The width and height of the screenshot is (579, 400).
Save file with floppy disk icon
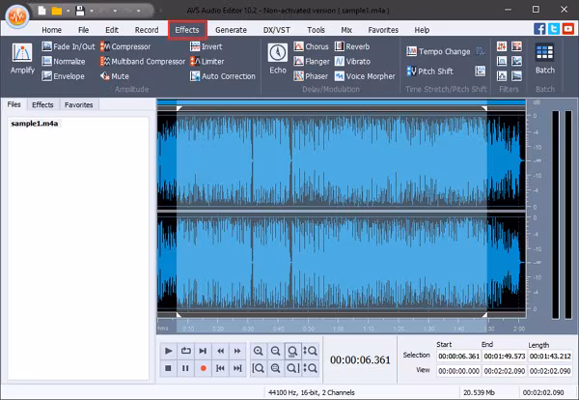tap(80, 11)
